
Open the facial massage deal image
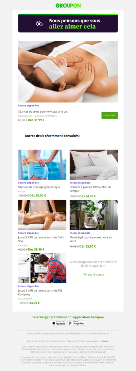click(68, 72)
